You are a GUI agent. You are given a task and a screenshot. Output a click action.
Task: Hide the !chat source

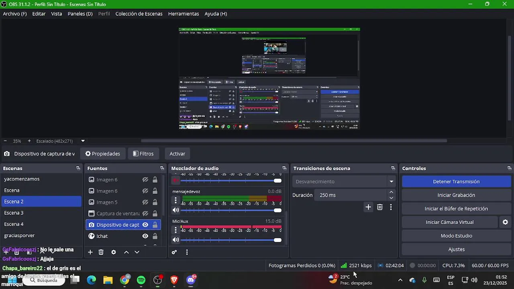(x=145, y=236)
